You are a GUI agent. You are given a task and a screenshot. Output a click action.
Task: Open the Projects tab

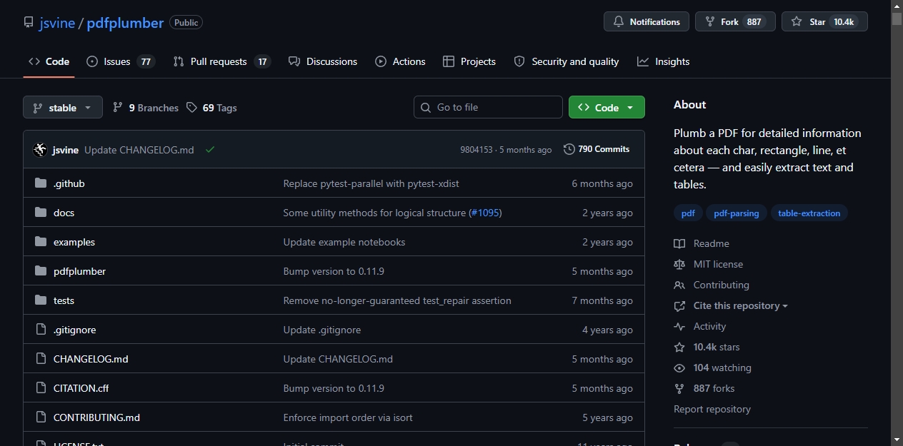pos(469,61)
